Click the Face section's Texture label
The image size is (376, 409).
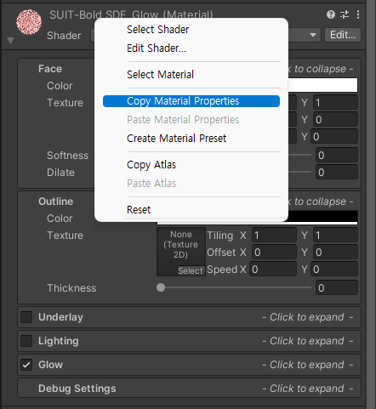65,103
